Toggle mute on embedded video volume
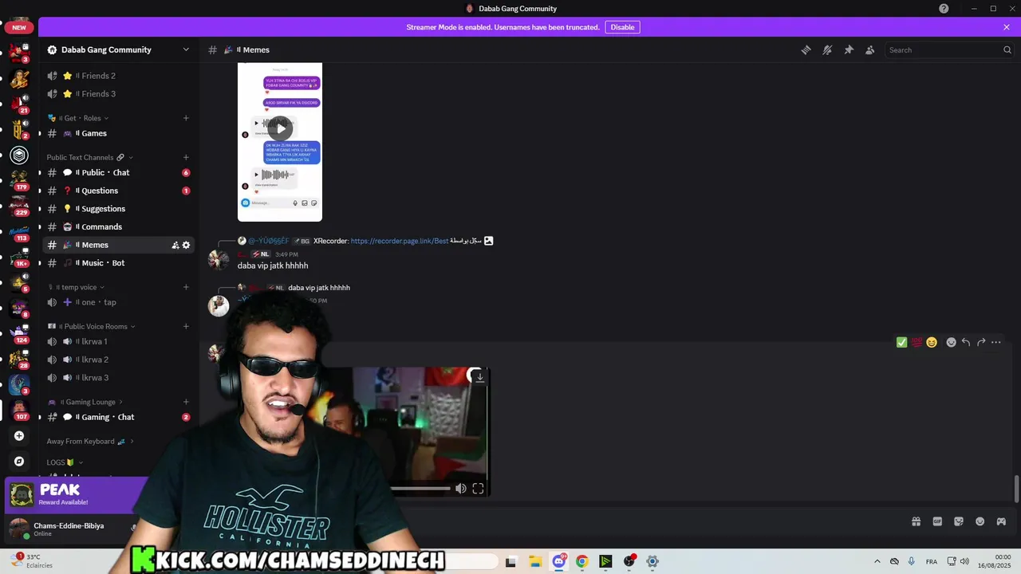 coord(460,489)
